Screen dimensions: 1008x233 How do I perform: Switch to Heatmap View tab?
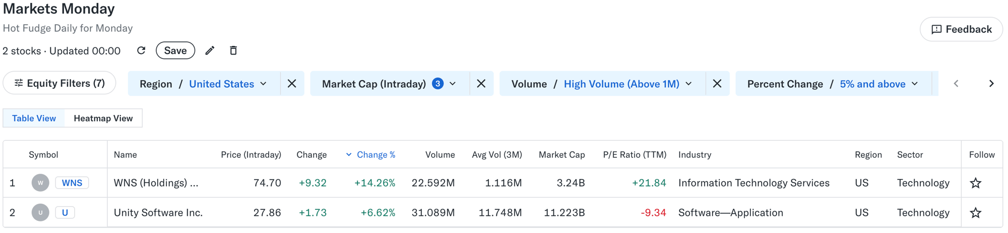coord(103,118)
